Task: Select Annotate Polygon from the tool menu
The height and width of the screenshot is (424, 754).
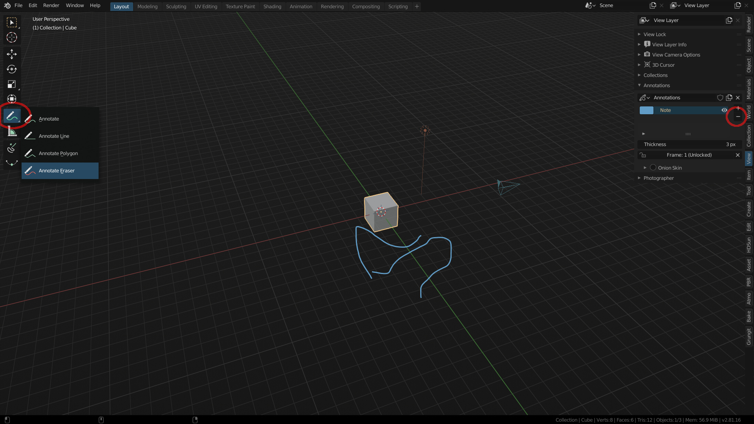Action: [58, 153]
